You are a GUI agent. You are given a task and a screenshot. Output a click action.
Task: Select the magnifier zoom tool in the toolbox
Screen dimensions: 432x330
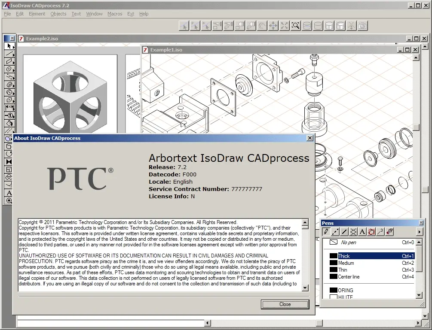click(9, 200)
